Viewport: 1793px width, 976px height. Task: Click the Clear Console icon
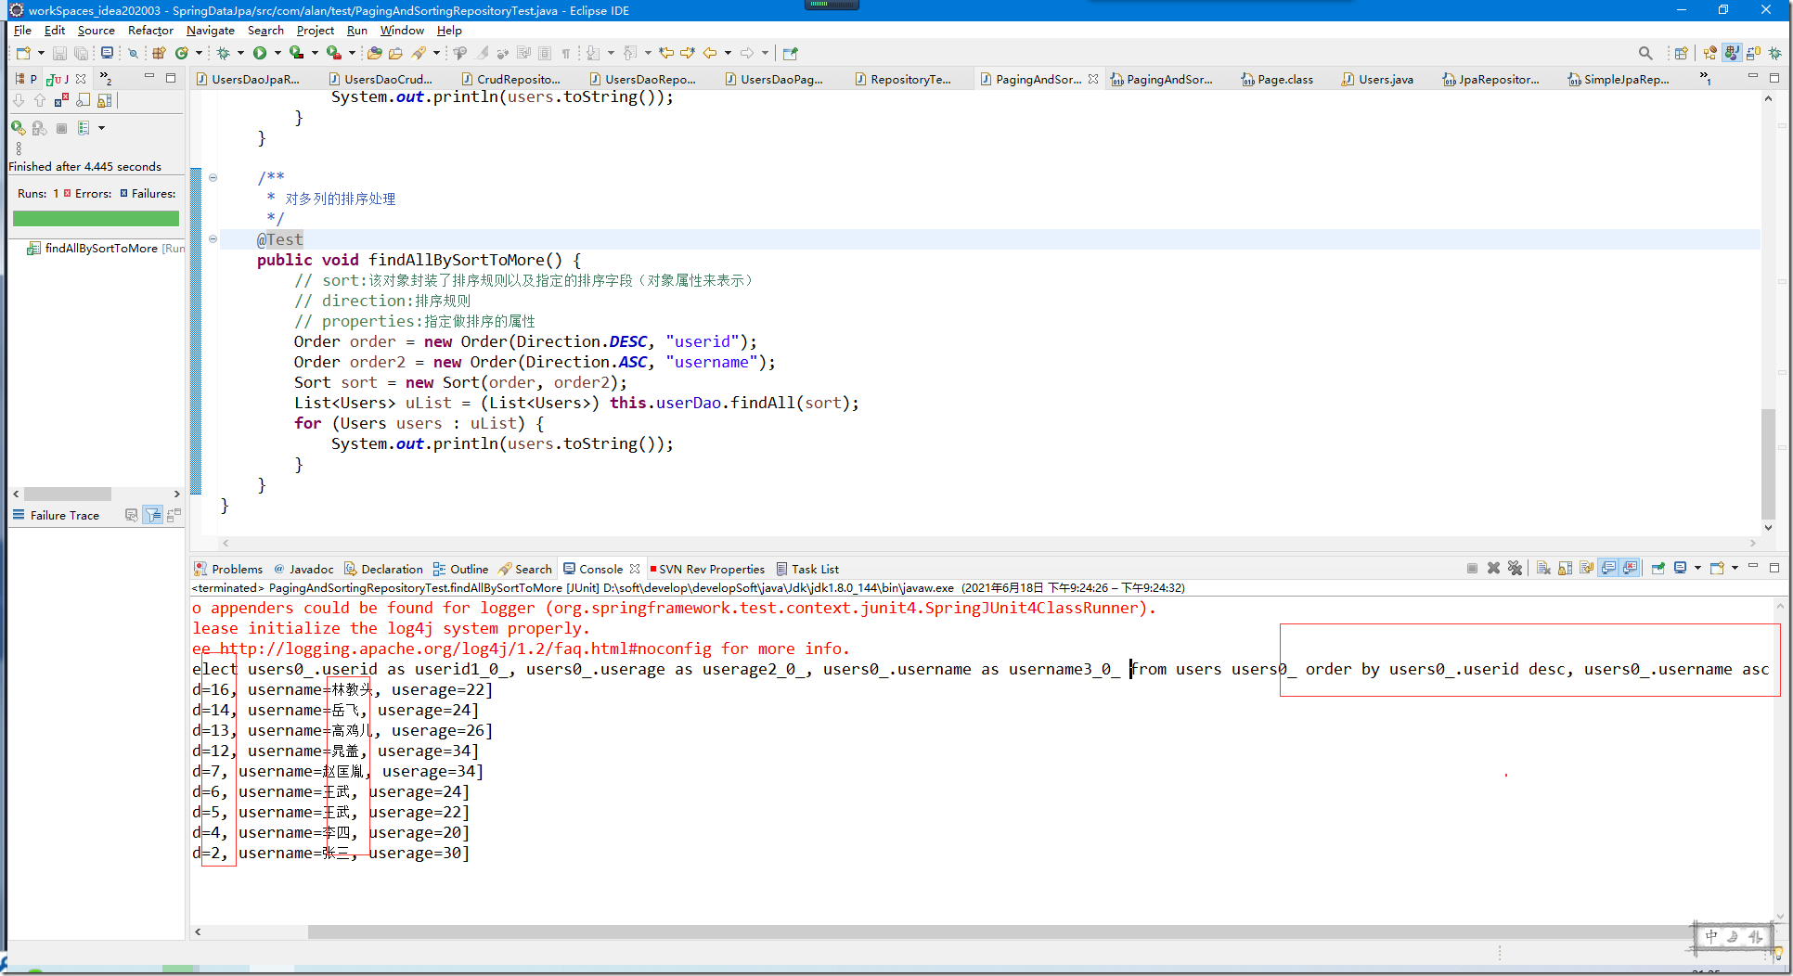1542,568
